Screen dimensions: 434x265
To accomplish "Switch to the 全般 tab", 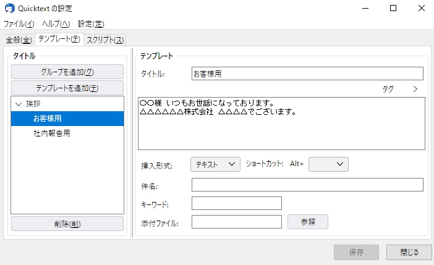I will tap(18, 40).
